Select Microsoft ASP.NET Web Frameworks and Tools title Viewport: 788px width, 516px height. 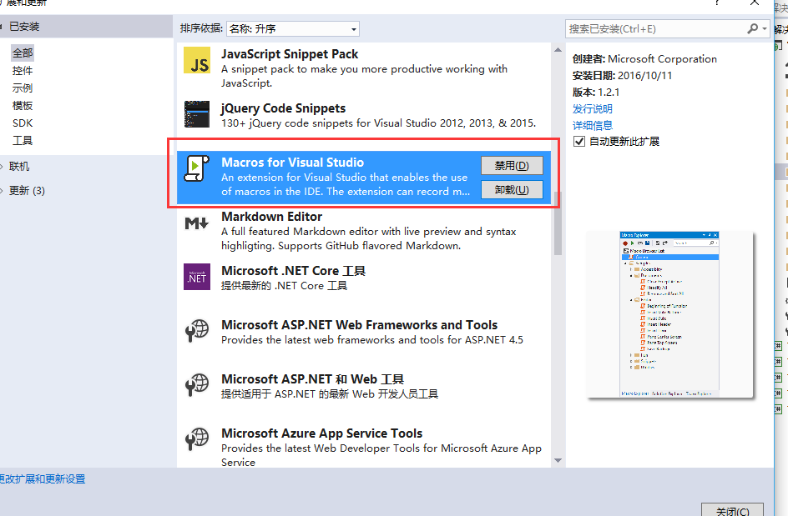pyautogui.click(x=359, y=325)
